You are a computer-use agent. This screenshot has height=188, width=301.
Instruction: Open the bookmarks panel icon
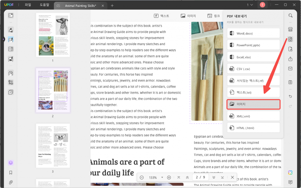tap(11, 172)
